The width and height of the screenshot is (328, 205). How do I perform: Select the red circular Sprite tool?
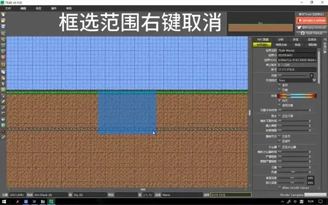pos(3,131)
